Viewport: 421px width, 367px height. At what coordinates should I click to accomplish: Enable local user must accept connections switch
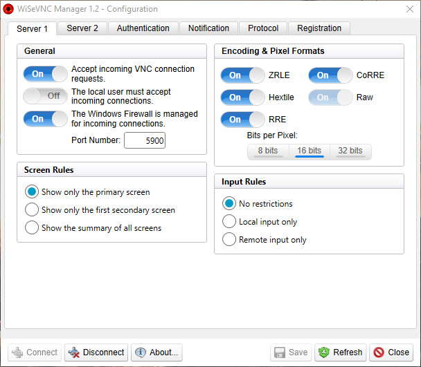46,95
